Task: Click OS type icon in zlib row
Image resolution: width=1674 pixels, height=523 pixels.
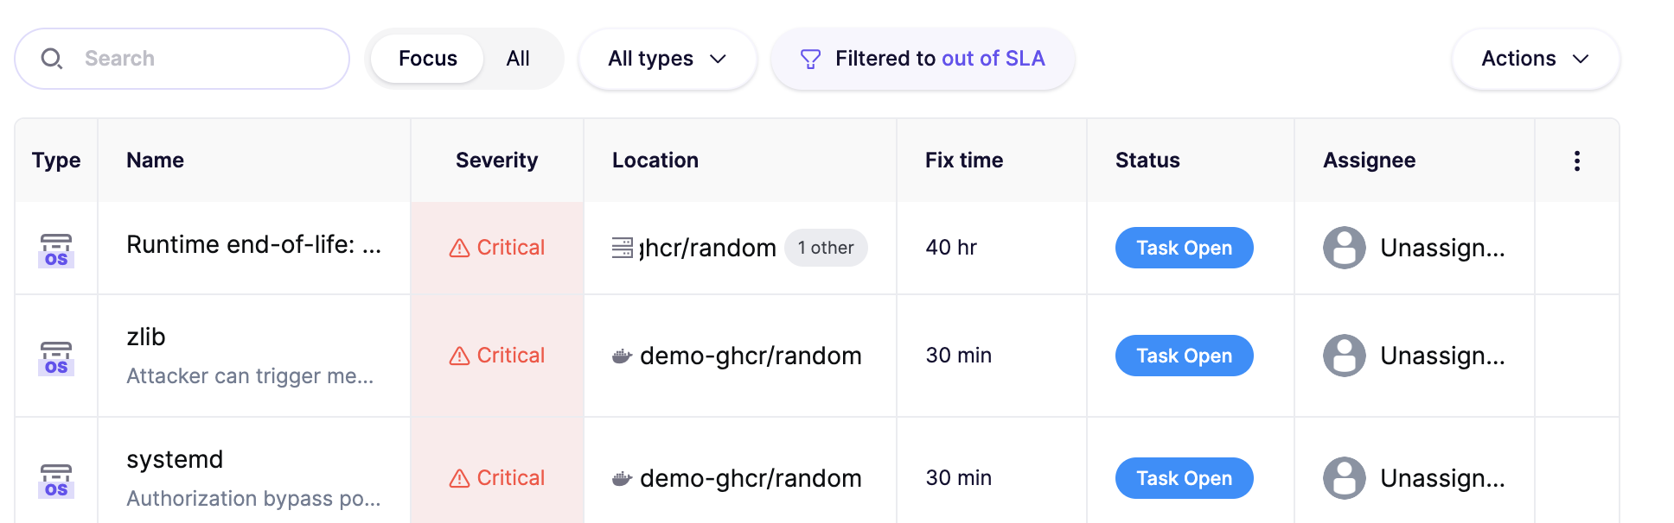Action: coord(56,358)
